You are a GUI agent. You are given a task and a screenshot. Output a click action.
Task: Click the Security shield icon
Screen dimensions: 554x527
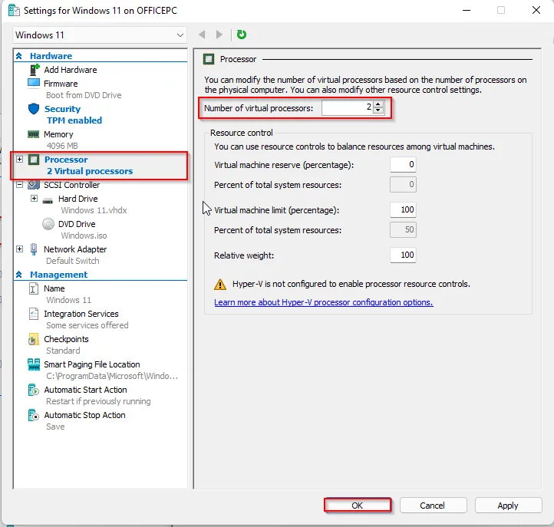point(34,108)
